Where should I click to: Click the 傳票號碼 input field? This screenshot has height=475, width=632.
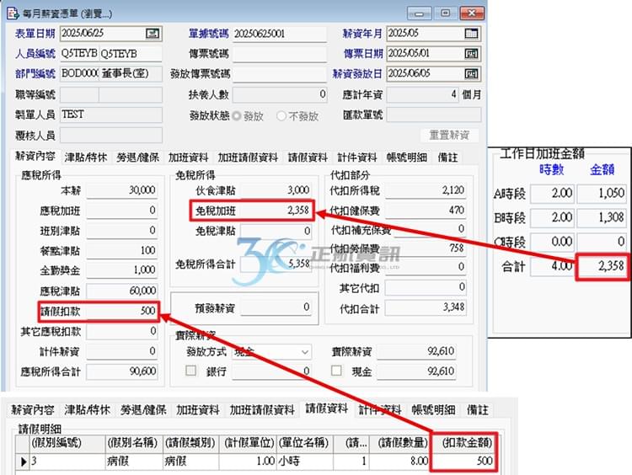click(x=279, y=54)
